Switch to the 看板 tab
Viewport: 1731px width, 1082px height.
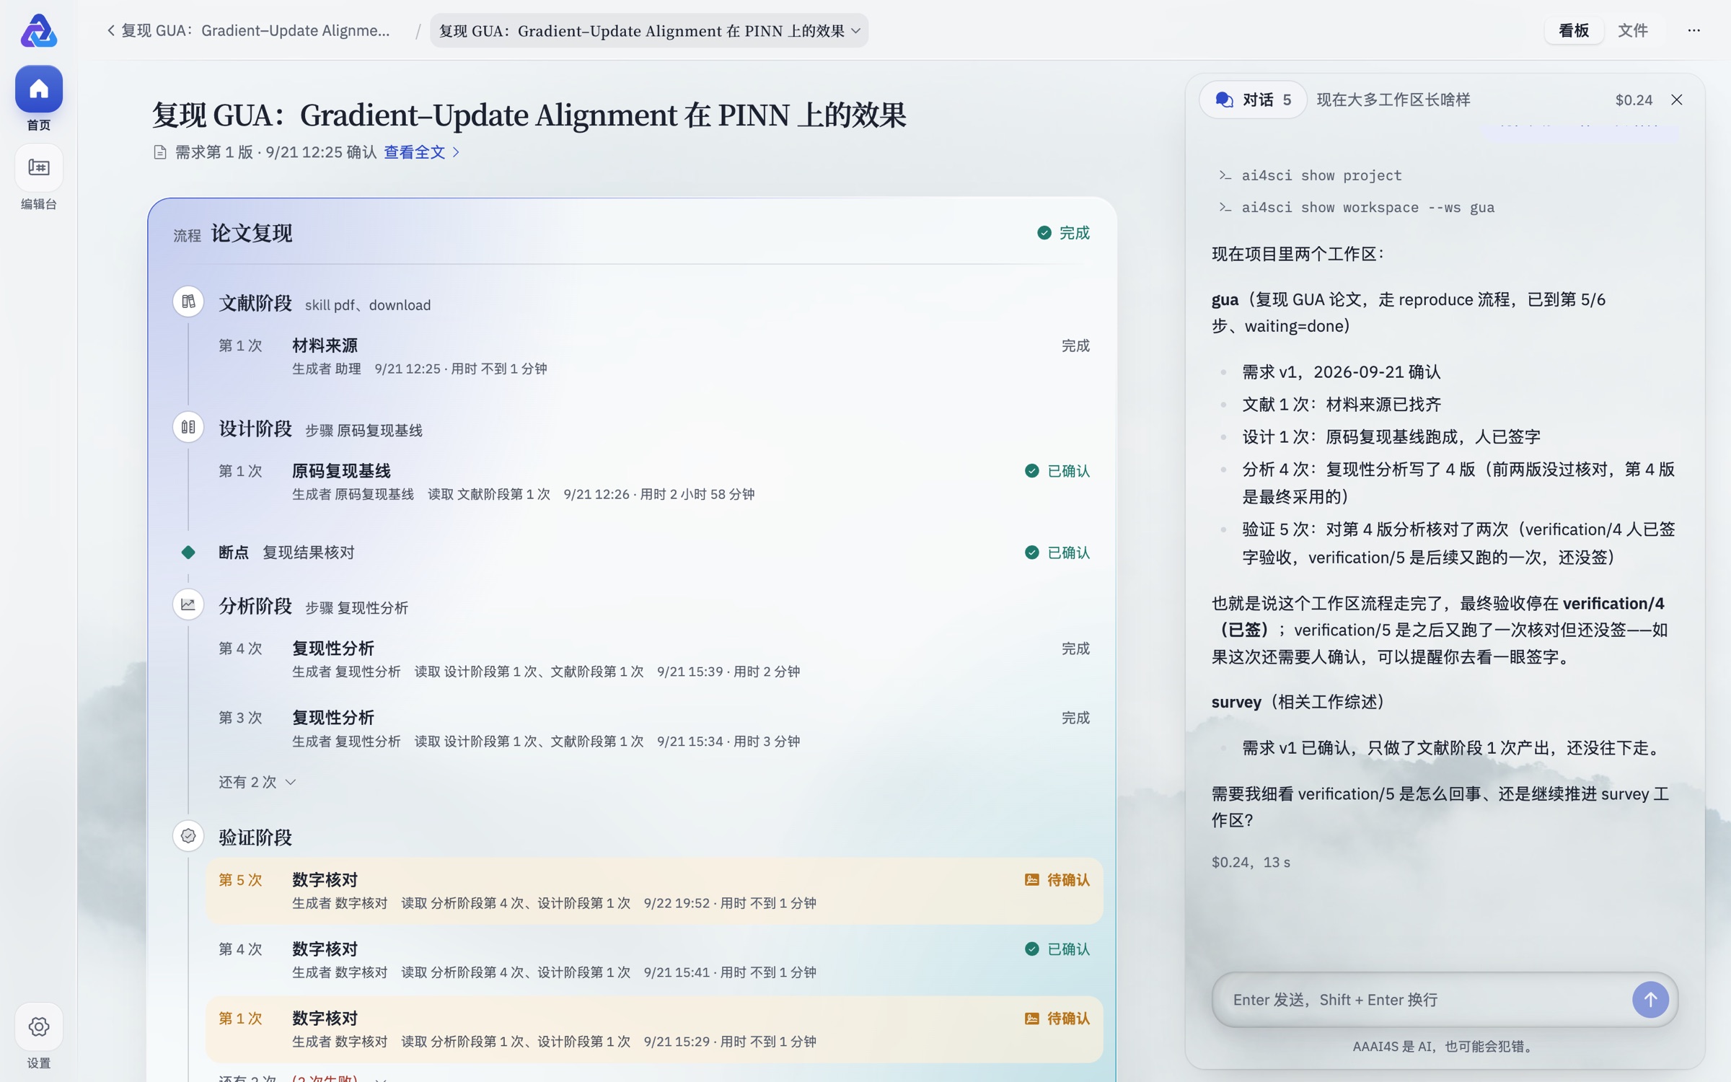(x=1574, y=30)
